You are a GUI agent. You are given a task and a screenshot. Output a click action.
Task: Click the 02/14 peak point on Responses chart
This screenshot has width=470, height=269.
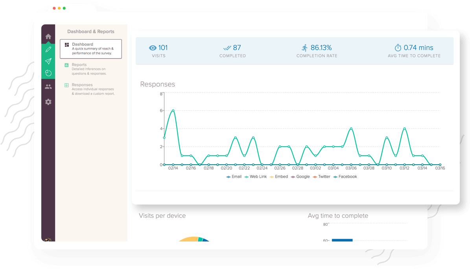point(172,111)
